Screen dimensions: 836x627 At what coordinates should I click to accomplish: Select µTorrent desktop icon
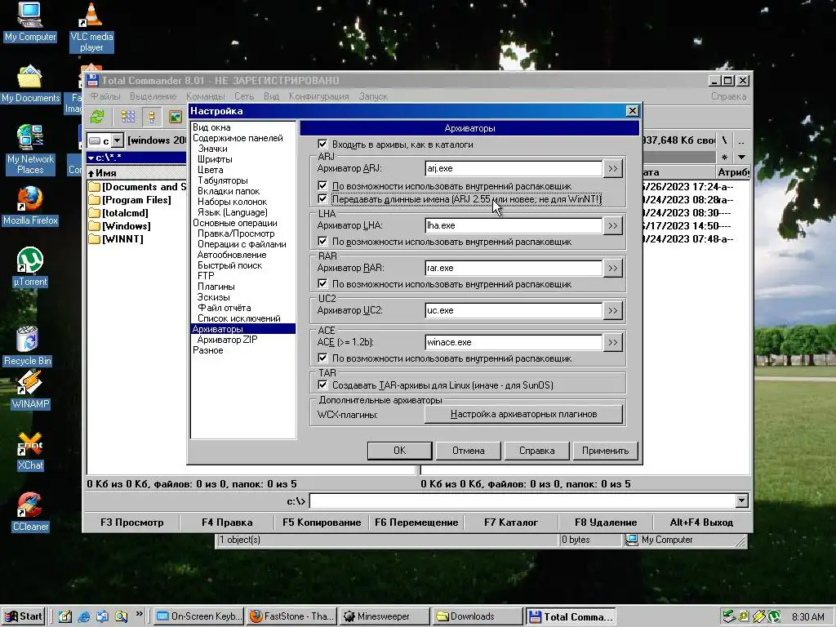pyautogui.click(x=30, y=267)
